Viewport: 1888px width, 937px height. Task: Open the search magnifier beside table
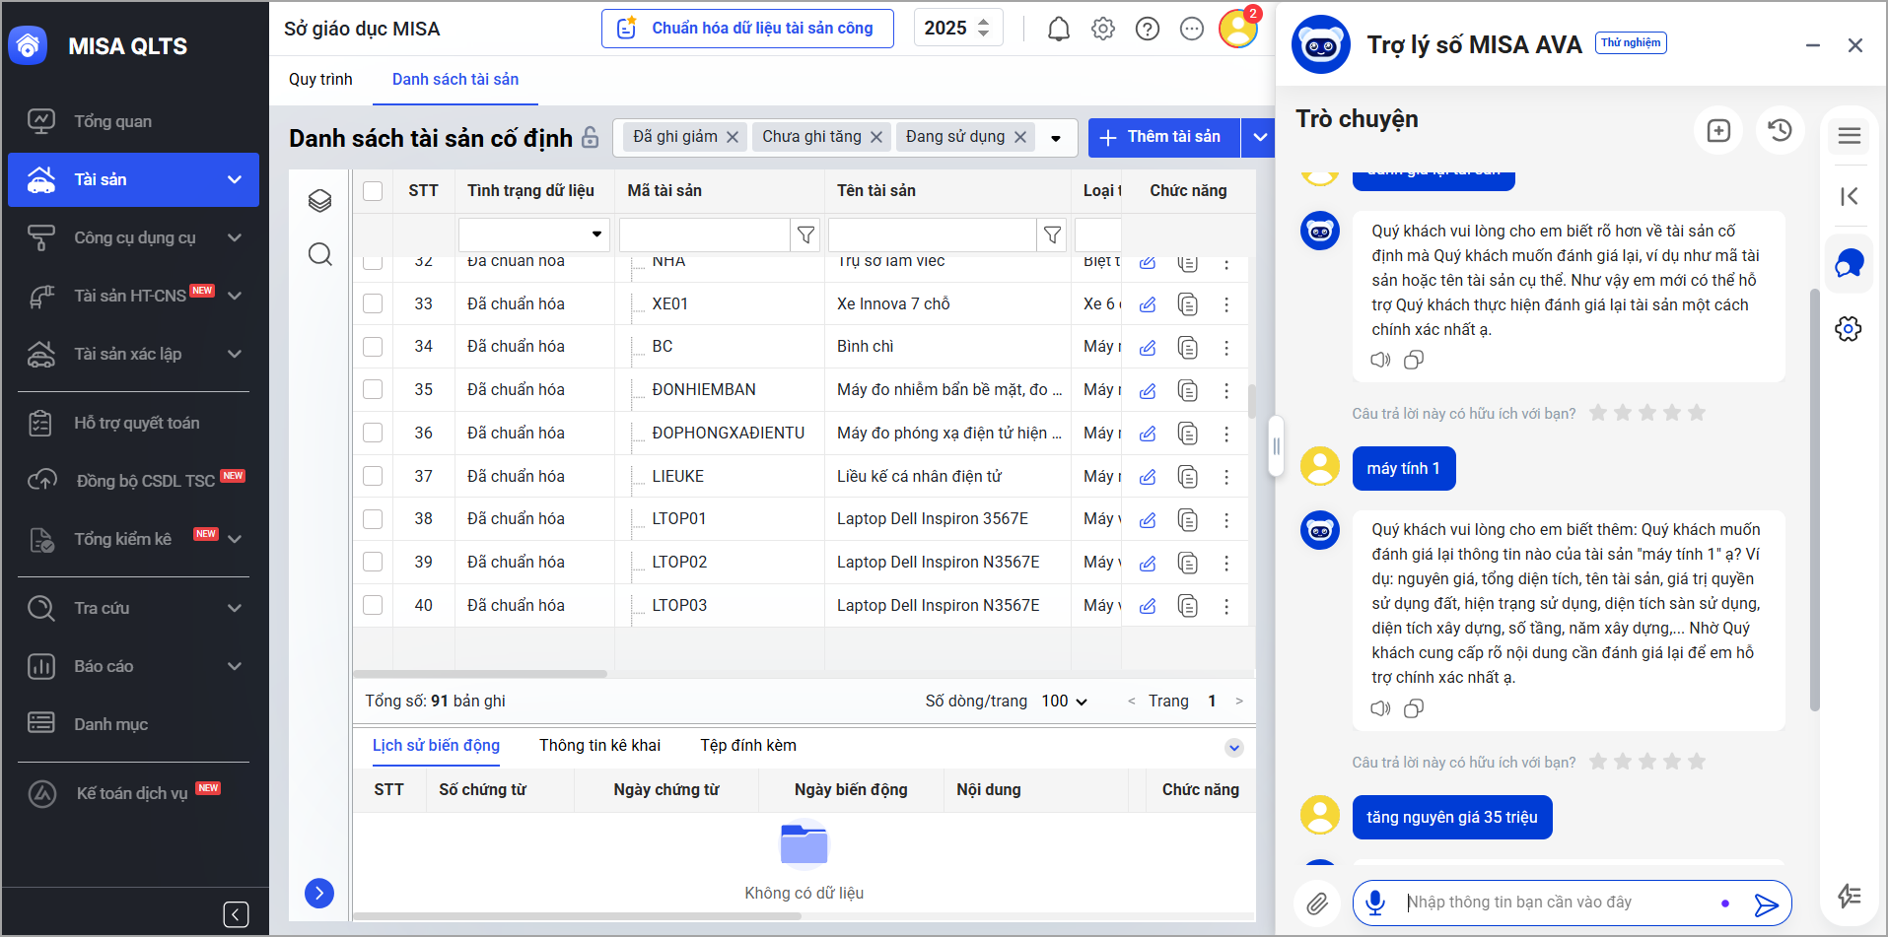point(319,254)
